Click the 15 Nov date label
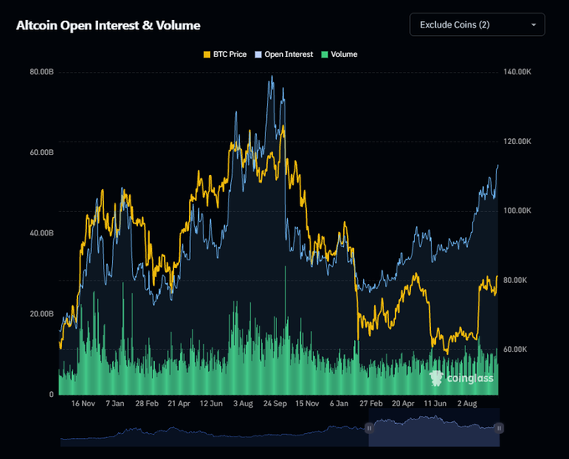Image resolution: width=569 pixels, height=459 pixels. coord(307,404)
